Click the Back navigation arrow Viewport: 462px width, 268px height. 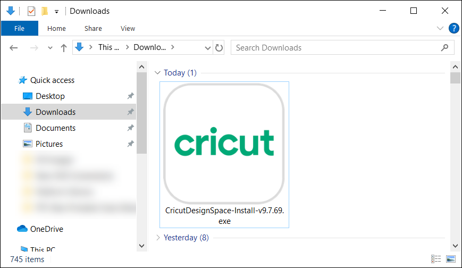[14, 48]
